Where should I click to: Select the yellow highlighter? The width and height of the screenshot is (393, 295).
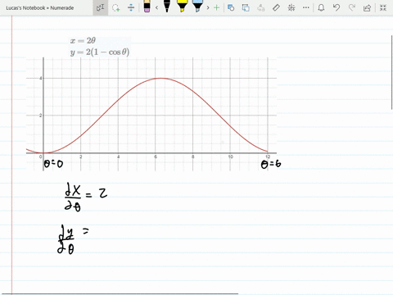[182, 7]
